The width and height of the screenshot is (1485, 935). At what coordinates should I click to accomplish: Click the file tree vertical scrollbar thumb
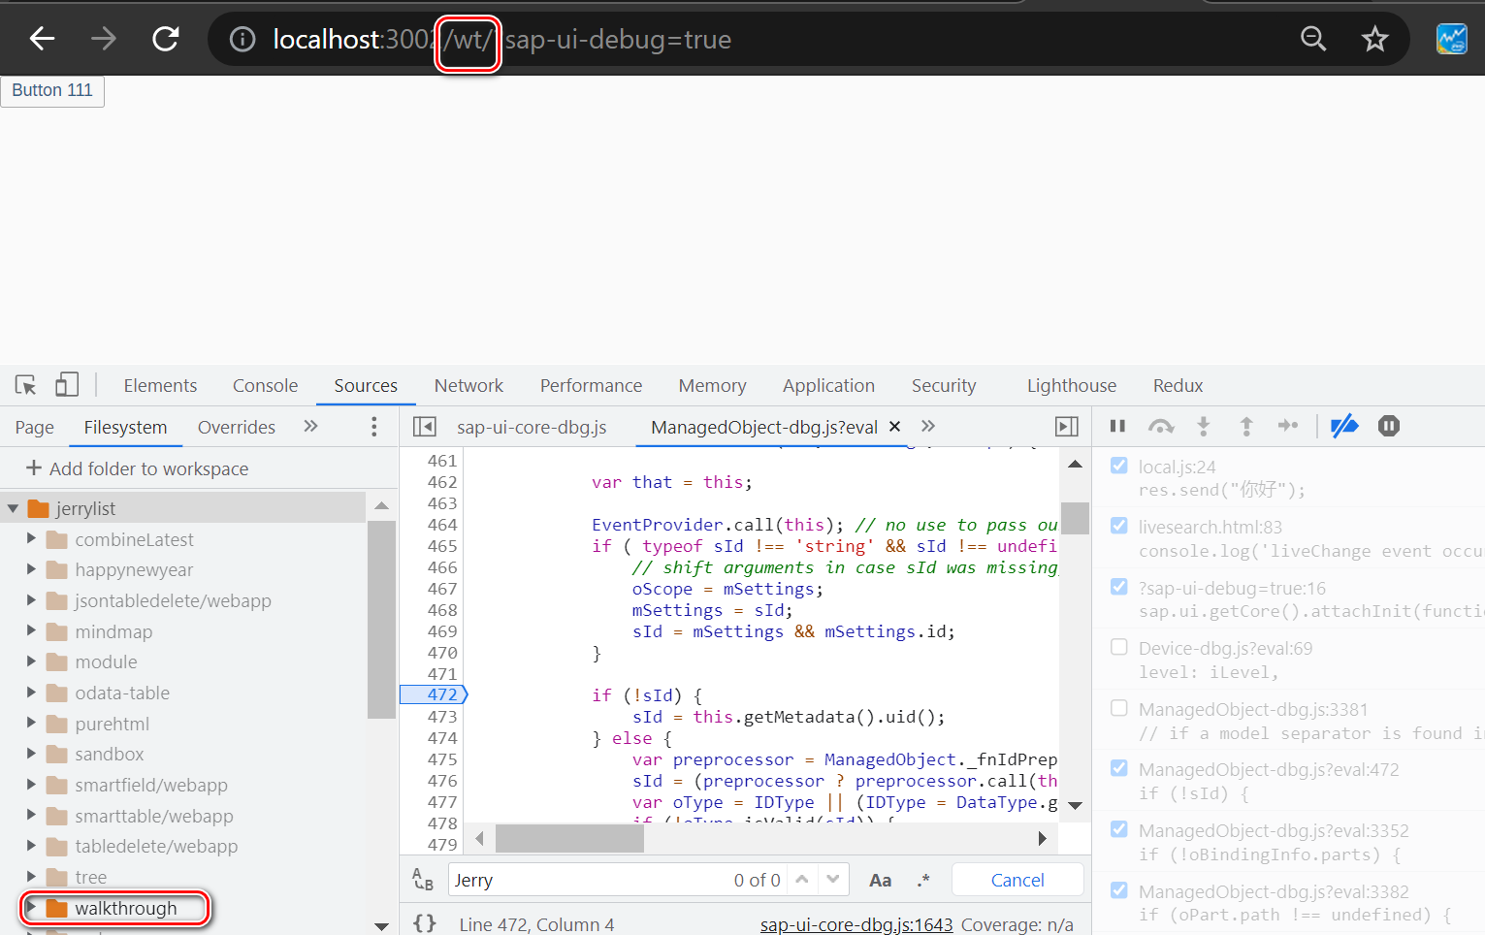[381, 619]
